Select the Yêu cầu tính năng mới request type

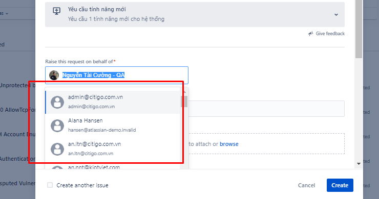tap(195, 14)
